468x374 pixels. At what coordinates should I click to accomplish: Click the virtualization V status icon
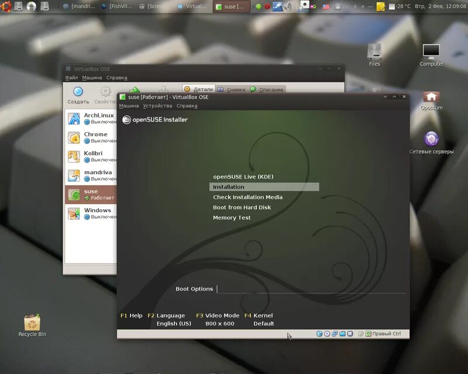350,334
